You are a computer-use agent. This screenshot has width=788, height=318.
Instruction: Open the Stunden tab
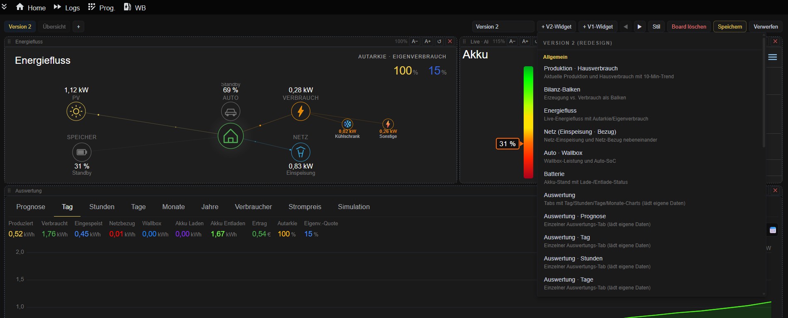102,207
